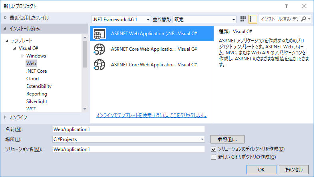Select .NET Core in the template tree
The height and width of the screenshot is (177, 314).
click(x=36, y=71)
